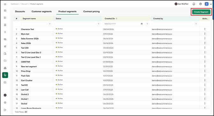Click the blue D user avatar
The image size is (214, 116).
pos(206,4)
